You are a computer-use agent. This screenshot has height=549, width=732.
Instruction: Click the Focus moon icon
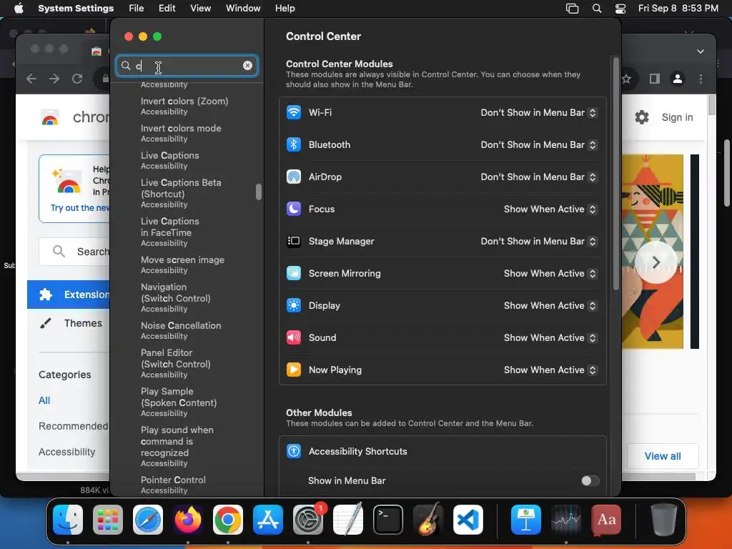pyautogui.click(x=294, y=209)
